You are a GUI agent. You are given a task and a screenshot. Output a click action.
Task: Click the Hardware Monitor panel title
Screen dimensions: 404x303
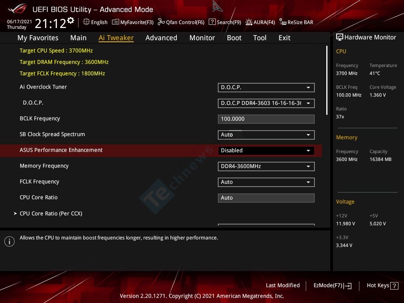[370, 37]
